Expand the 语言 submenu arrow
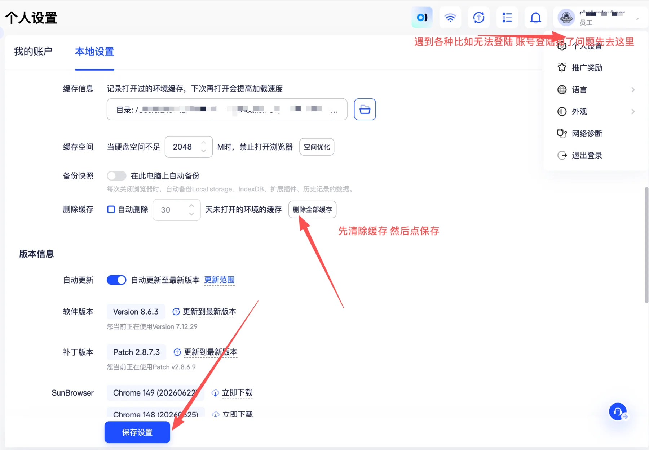 pyautogui.click(x=633, y=89)
